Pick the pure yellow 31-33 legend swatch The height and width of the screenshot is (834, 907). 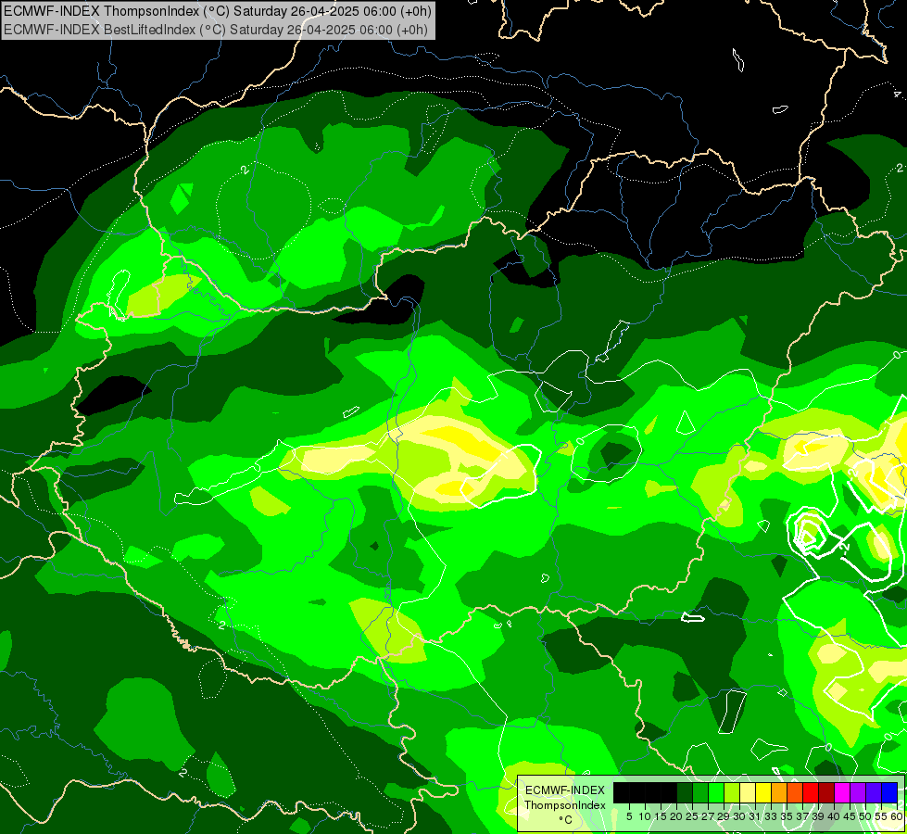click(763, 793)
